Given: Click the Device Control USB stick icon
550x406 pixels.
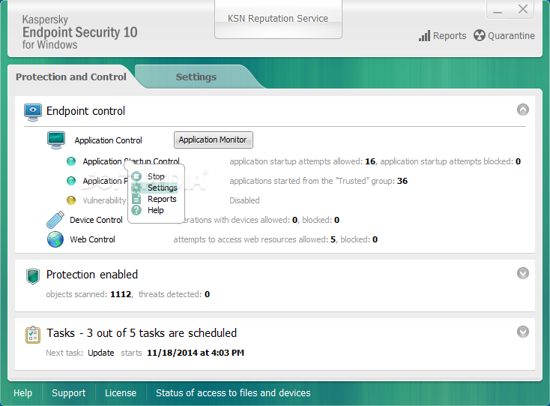Looking at the screenshot, I should pos(55,220).
